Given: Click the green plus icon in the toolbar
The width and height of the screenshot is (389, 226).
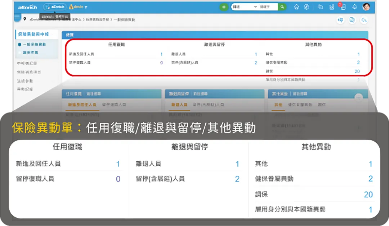Looking at the screenshot, I should pos(224,6).
